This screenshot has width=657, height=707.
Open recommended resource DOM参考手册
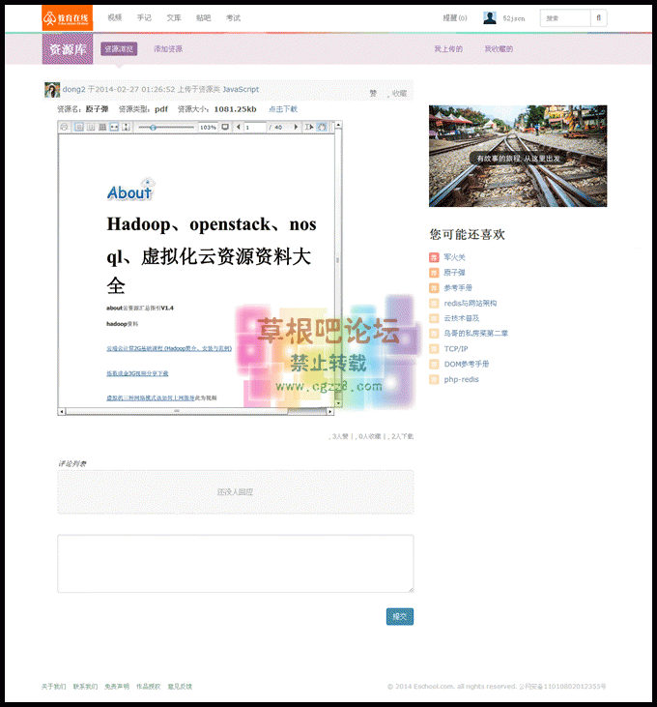[x=467, y=364]
